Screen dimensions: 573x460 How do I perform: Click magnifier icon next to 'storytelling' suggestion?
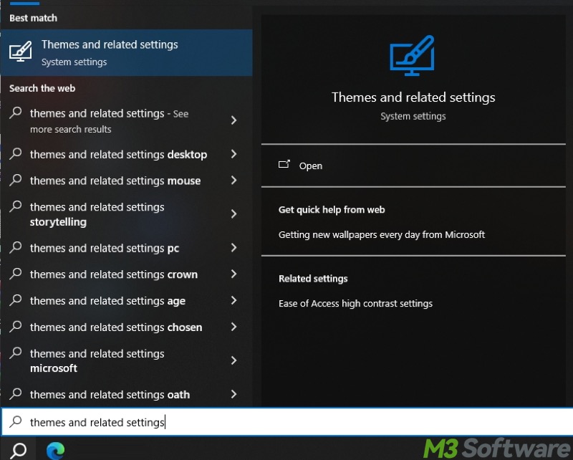coord(16,206)
